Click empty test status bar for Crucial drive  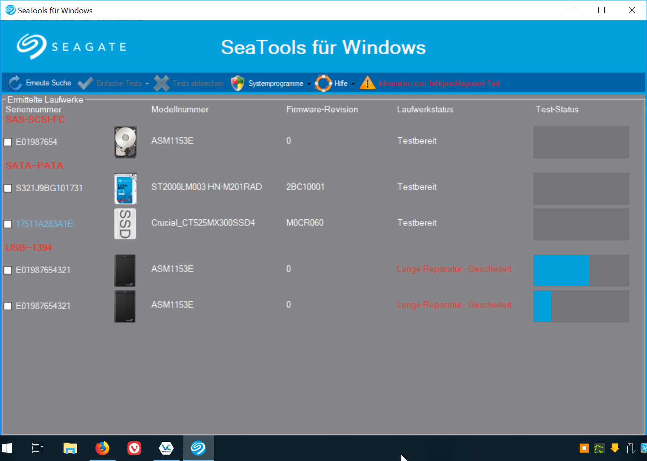pyautogui.click(x=581, y=224)
